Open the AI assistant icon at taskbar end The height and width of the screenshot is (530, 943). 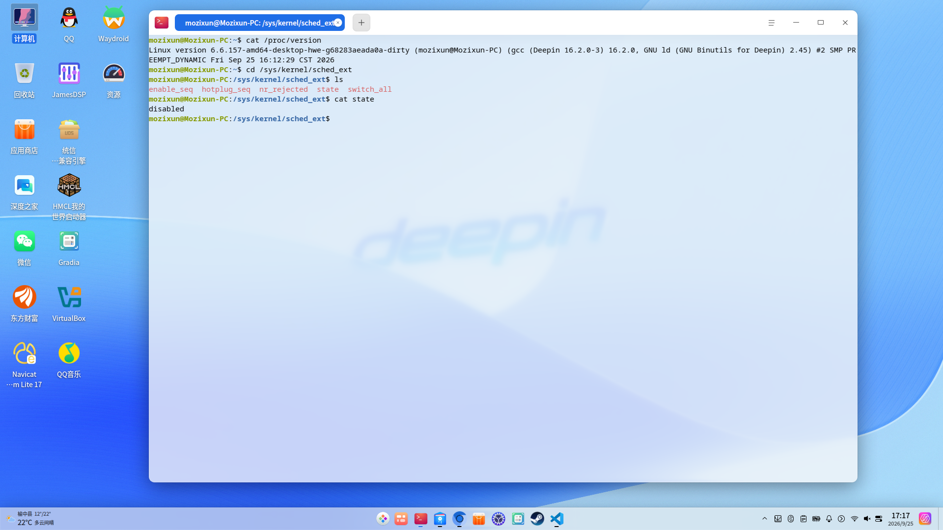pyautogui.click(x=925, y=519)
